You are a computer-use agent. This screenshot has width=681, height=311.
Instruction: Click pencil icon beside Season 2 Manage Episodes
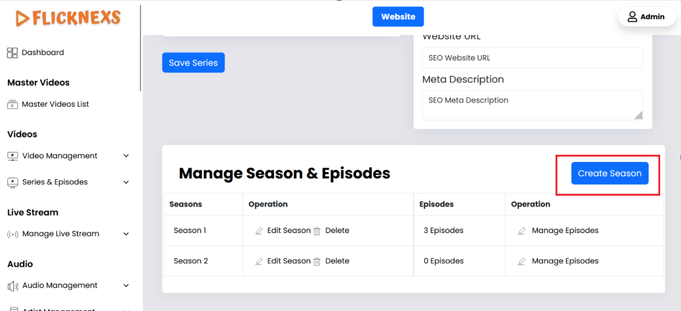coord(521,261)
